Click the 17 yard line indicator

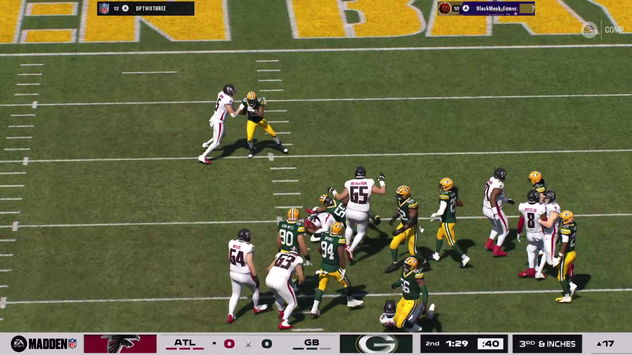pos(605,344)
